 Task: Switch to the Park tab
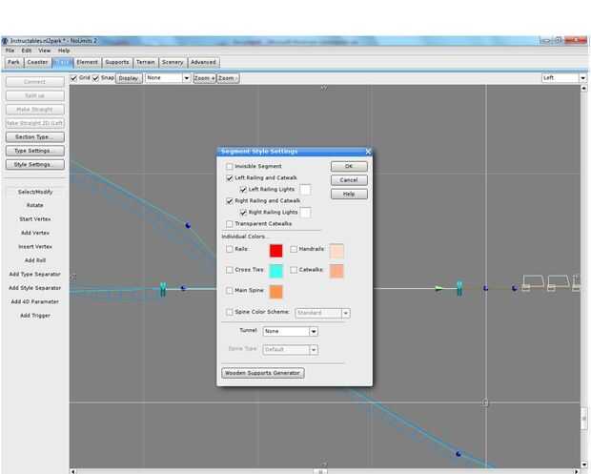point(14,62)
